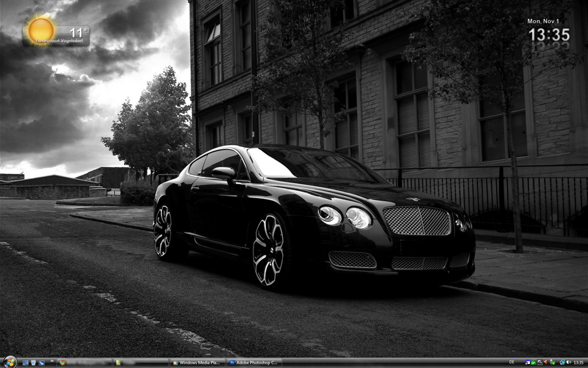Open the volume speaker tray icon
This screenshot has height=368, width=588.
pyautogui.click(x=569, y=362)
